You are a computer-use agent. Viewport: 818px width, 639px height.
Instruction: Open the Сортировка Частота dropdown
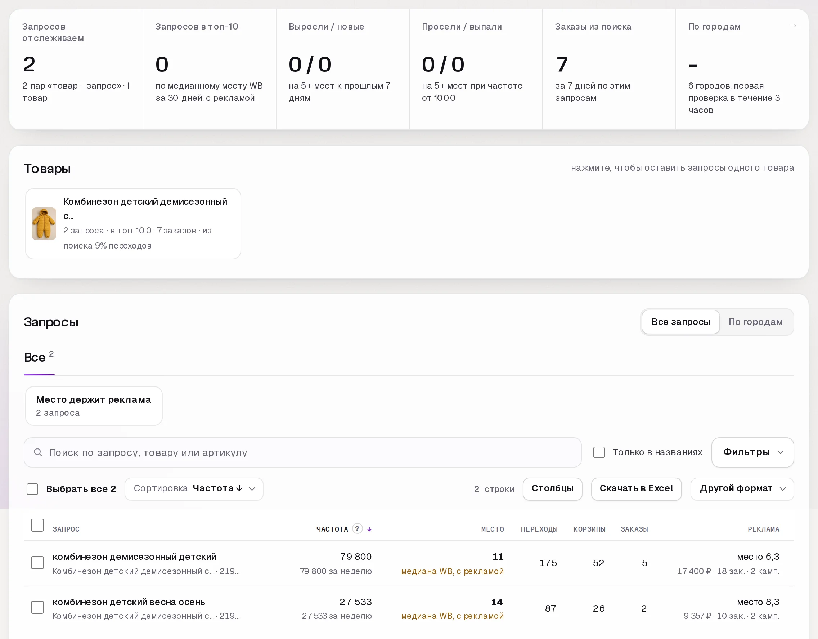pos(194,489)
